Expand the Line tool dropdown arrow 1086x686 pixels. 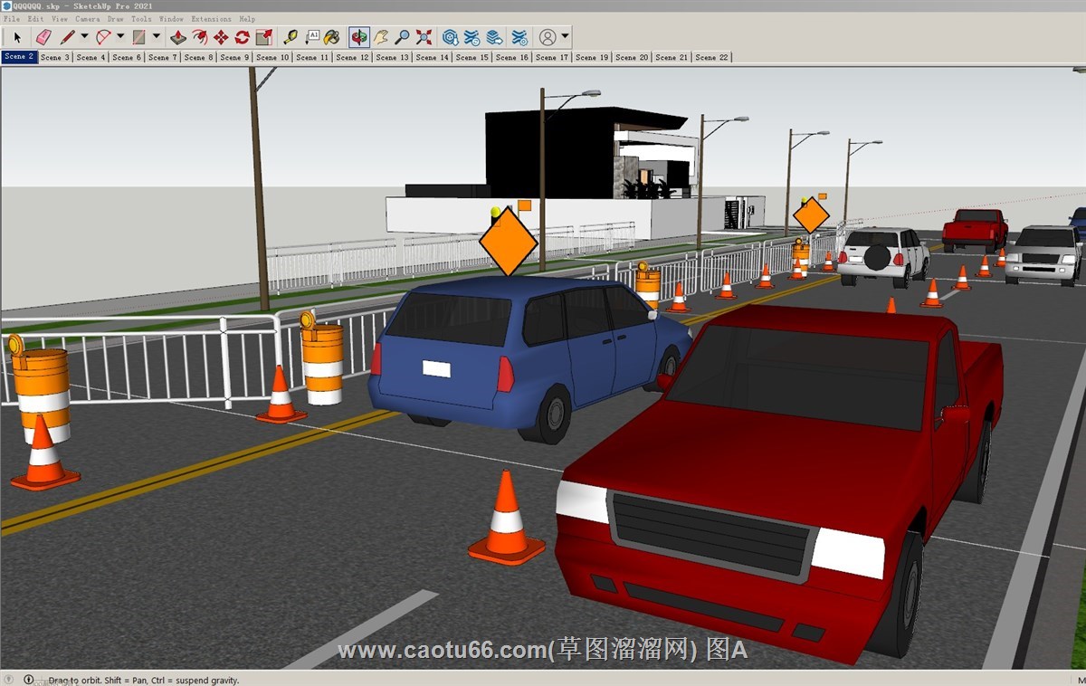[84, 37]
